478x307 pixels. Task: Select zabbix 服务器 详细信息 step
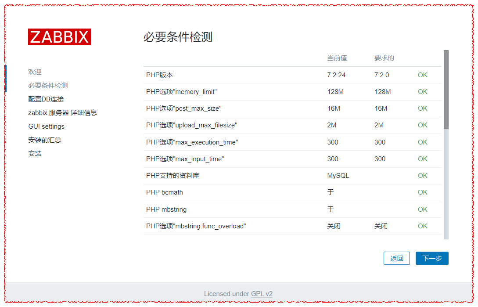[x=62, y=112]
